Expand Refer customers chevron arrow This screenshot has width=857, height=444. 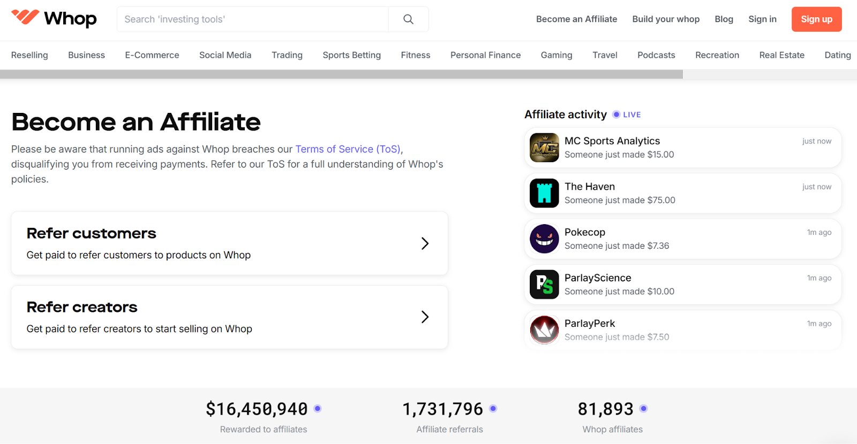[x=425, y=243]
